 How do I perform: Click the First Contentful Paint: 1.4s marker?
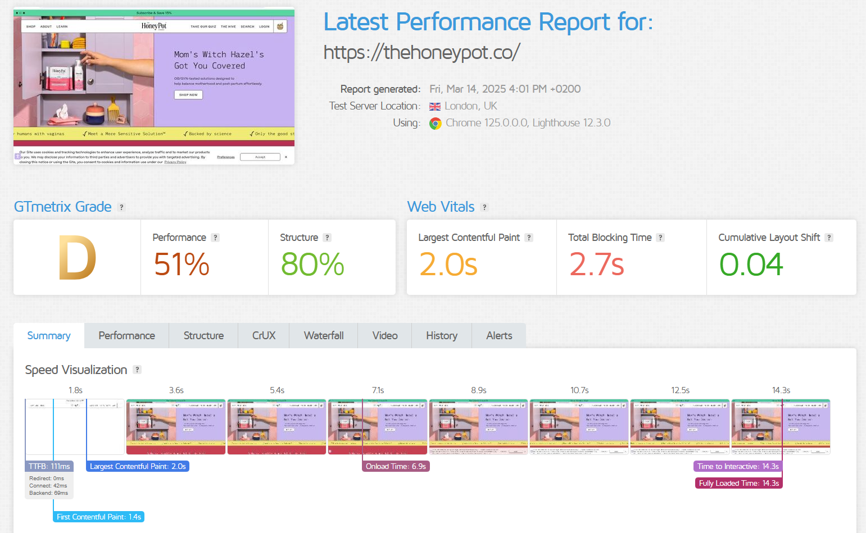[99, 517]
